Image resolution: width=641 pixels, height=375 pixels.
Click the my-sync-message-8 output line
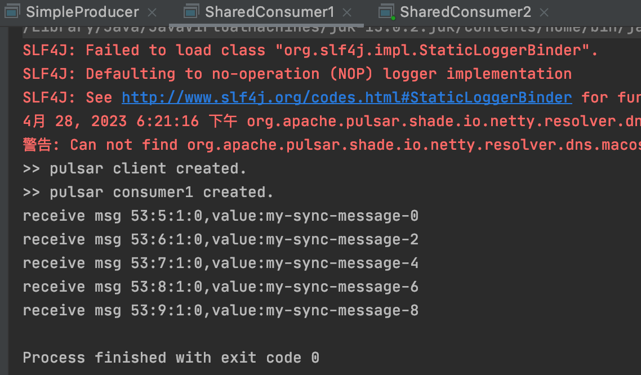pos(221,310)
